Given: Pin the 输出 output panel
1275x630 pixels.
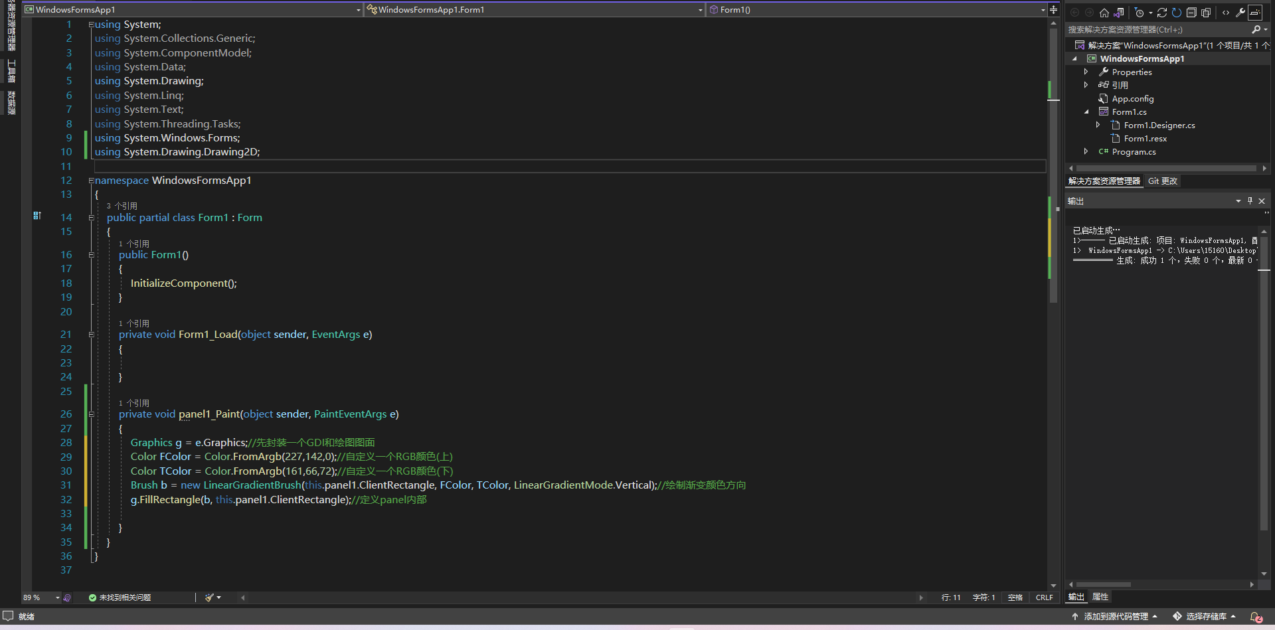Looking at the screenshot, I should click(x=1250, y=200).
